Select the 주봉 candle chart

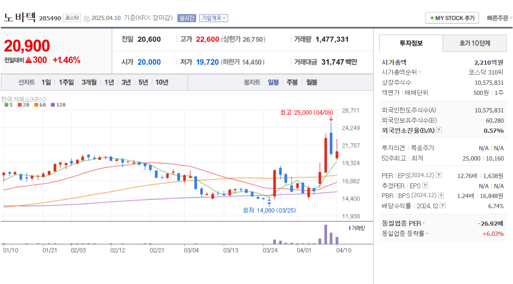pos(292,82)
